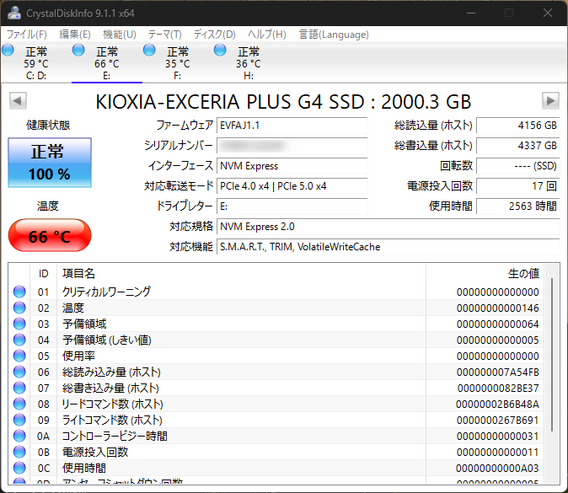
Task: Switch to the F: drive at 35 °C
Action: click(178, 62)
